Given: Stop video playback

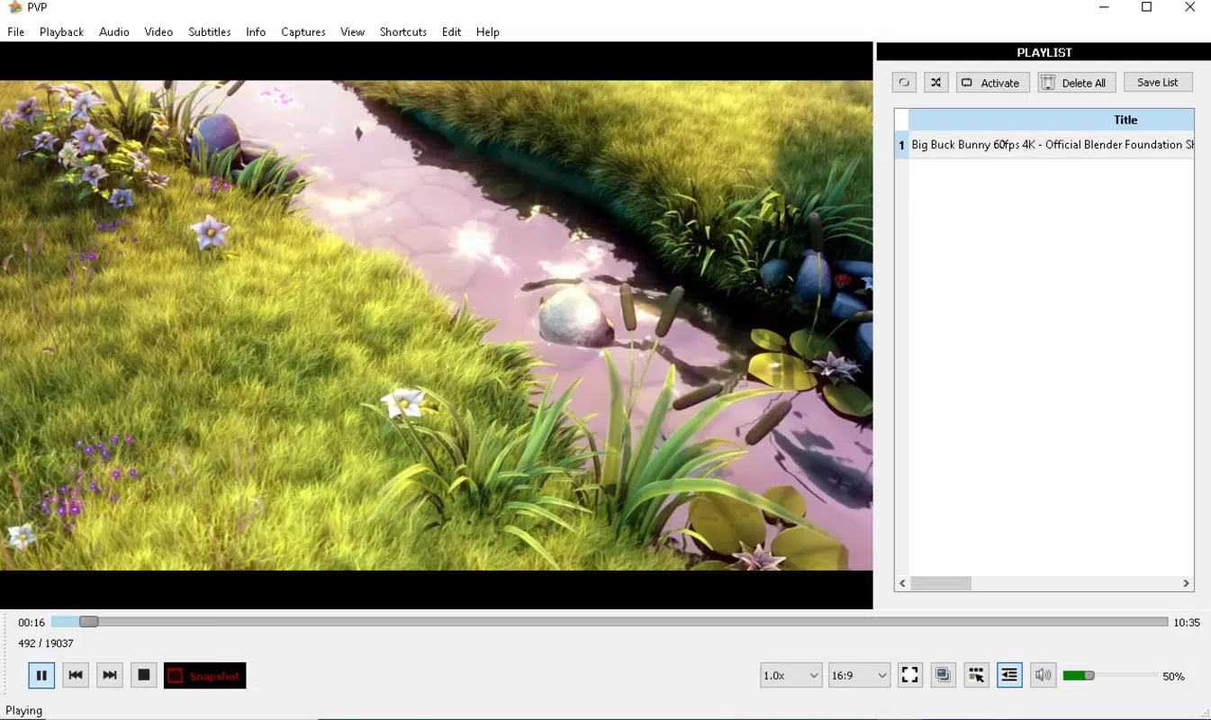Looking at the screenshot, I should [x=144, y=675].
